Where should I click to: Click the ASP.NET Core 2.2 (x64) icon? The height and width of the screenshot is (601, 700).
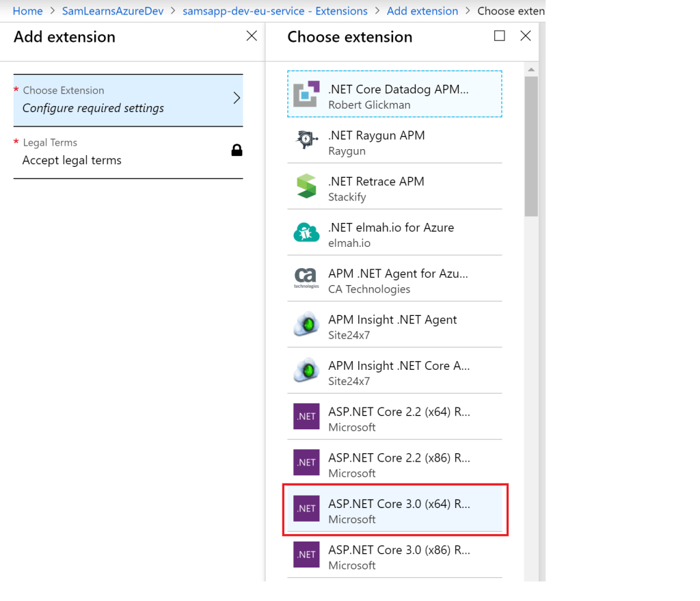coord(306,416)
